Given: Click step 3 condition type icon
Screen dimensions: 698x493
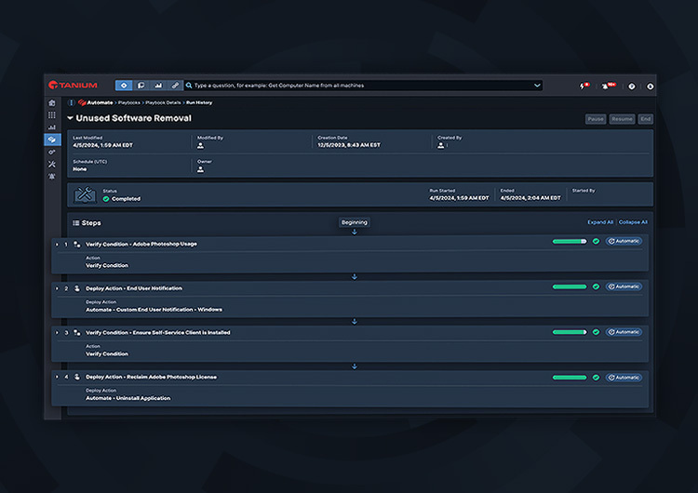Looking at the screenshot, I should [77, 332].
